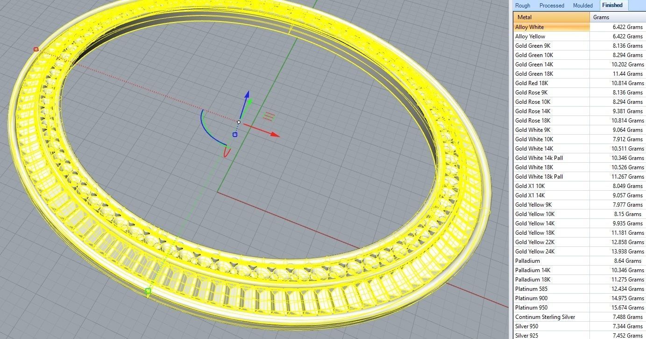Select the Gold Red 18K row
Screen dimensions: 646x339
click(579, 83)
